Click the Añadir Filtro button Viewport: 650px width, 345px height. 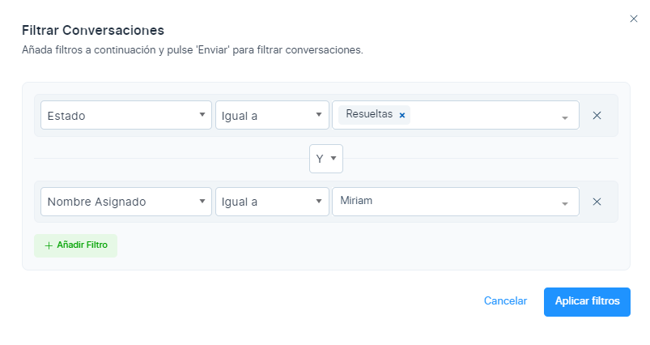[75, 245]
